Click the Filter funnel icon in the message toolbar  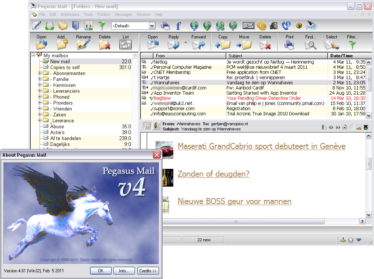pyautogui.click(x=353, y=45)
